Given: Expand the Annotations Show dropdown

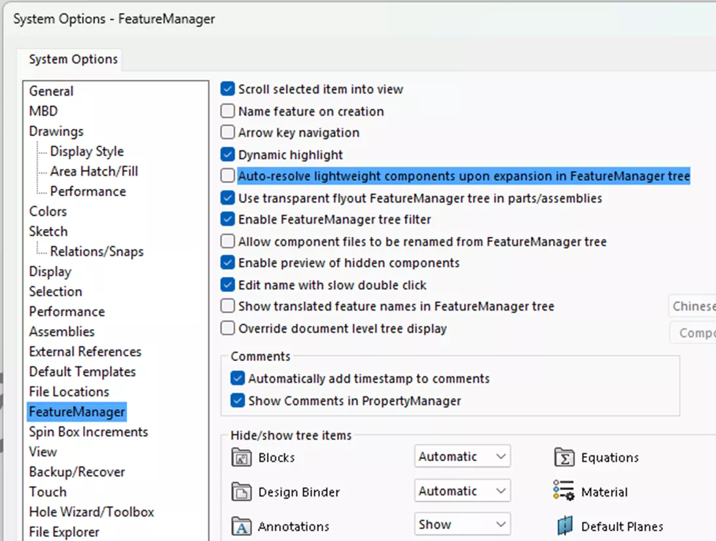Looking at the screenshot, I should point(462,525).
